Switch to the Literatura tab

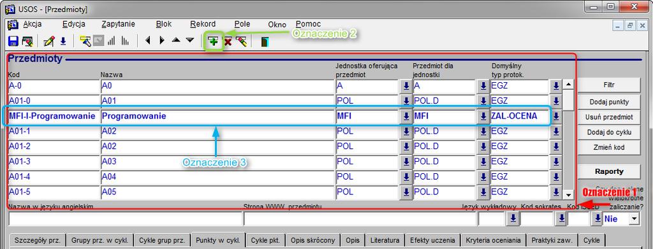385,240
